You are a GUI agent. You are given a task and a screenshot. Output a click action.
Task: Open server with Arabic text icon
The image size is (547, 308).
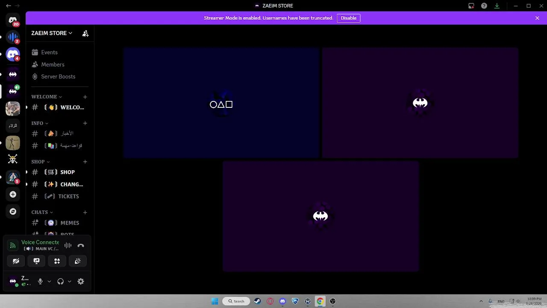13,125
